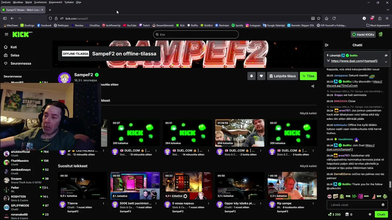Viewport: 392px width, 220px height.
Task: Open the Sivuhistoria menu
Action: [x=40, y=2]
